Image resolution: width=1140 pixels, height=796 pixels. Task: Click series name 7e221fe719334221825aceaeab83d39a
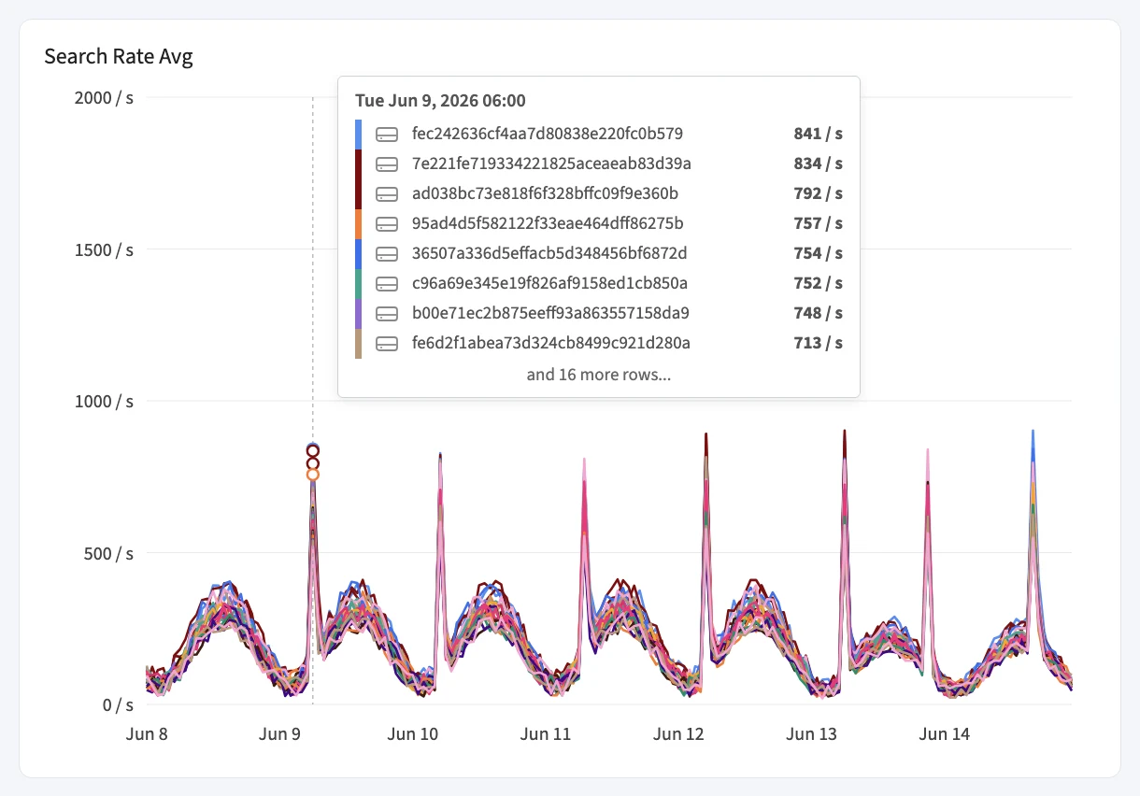point(551,163)
